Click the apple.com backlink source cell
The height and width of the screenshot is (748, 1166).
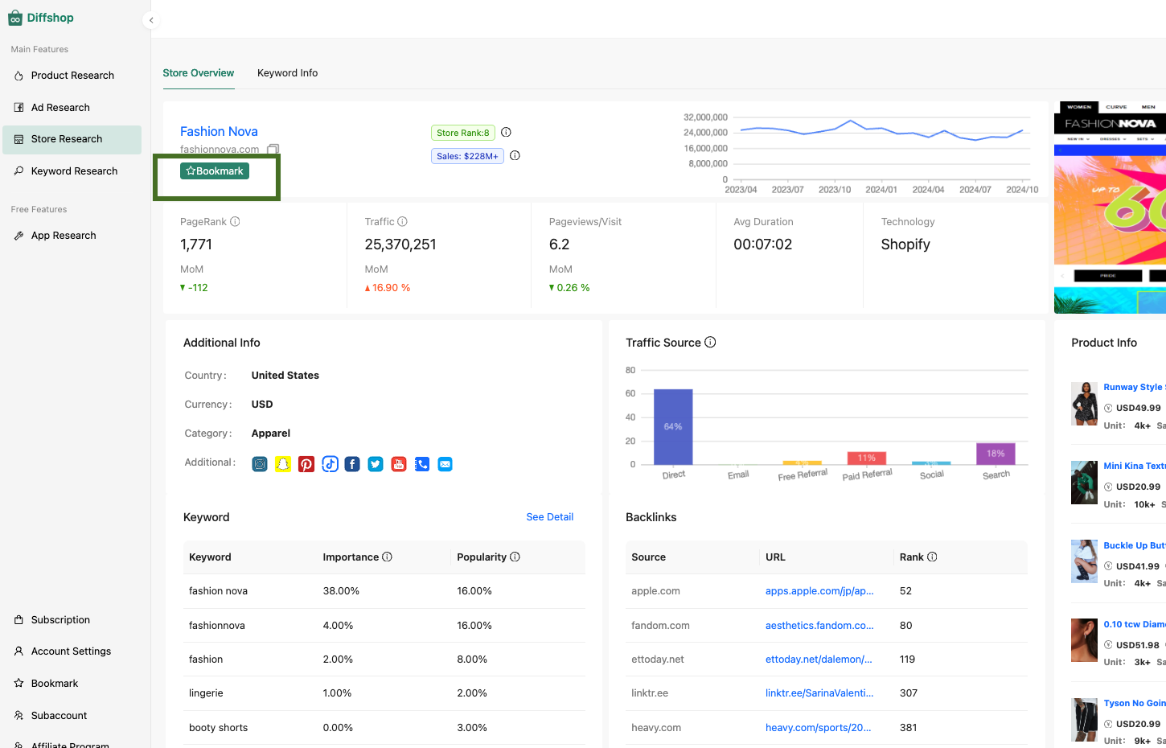[x=655, y=591]
